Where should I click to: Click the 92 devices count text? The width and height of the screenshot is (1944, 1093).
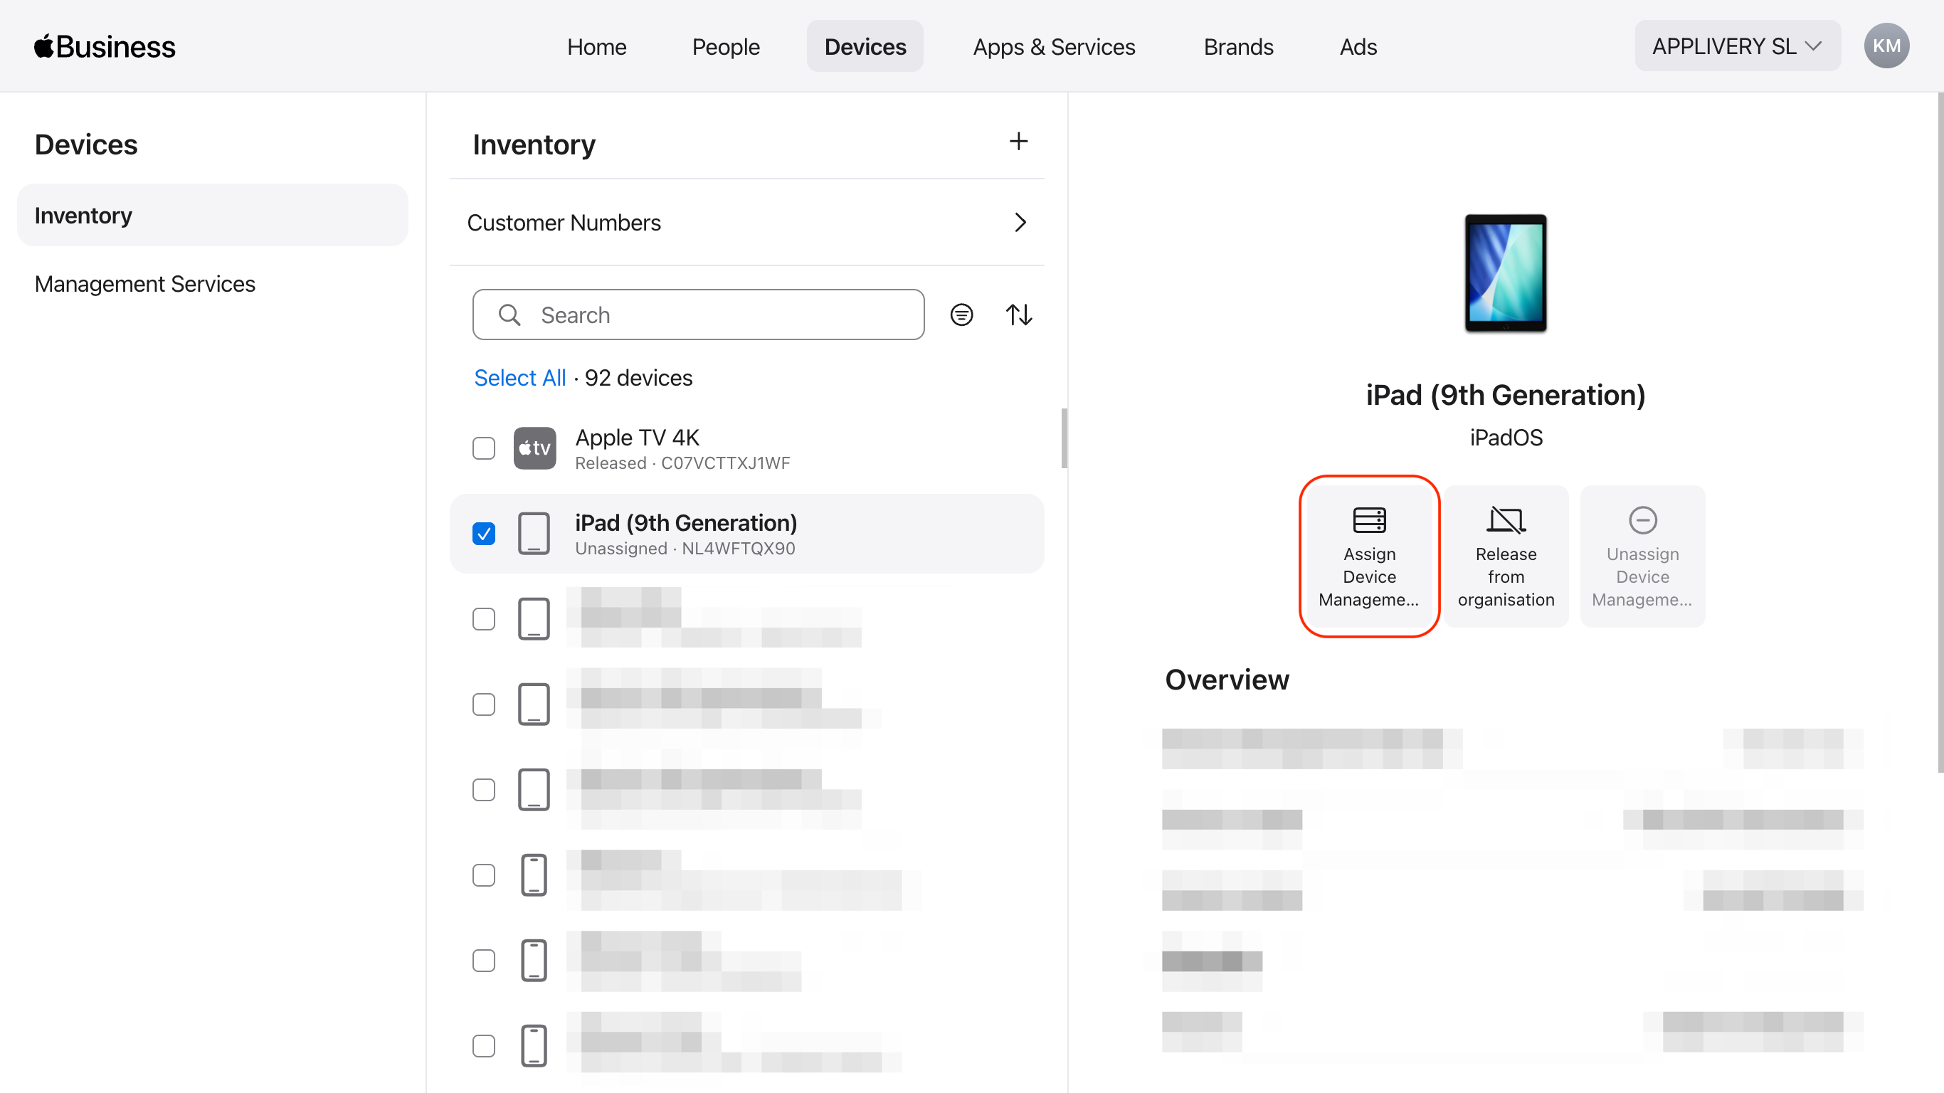[638, 377]
